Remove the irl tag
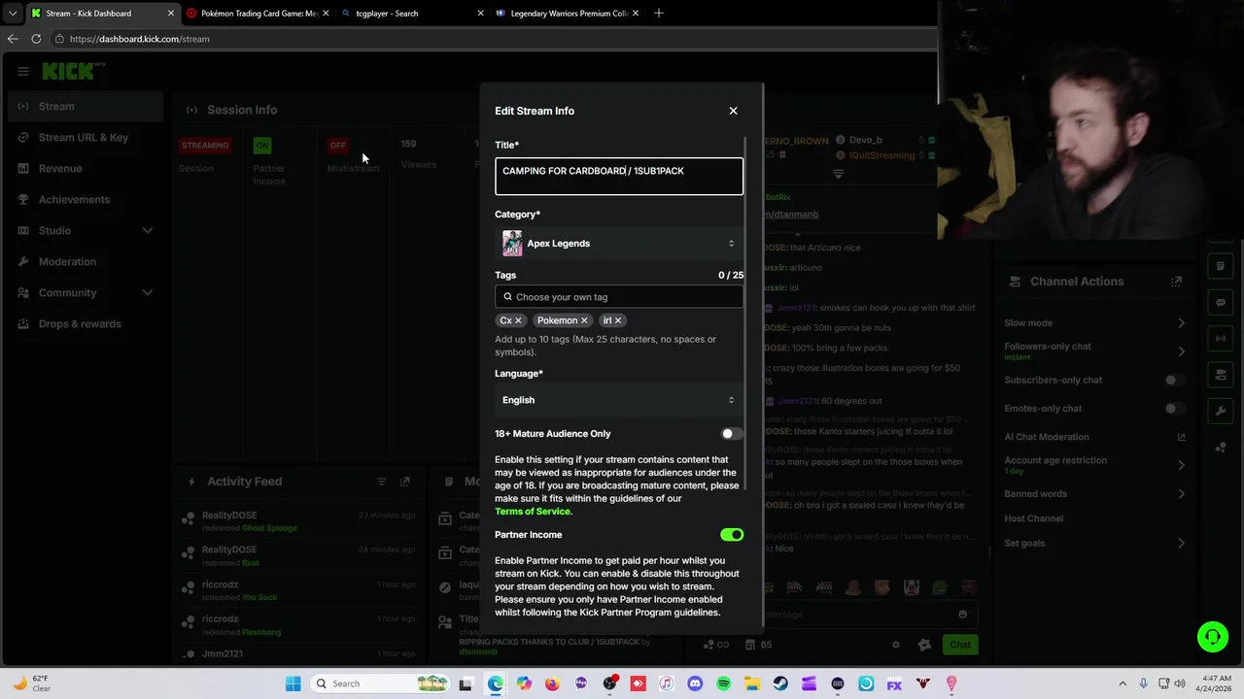This screenshot has width=1244, height=699. pos(617,320)
